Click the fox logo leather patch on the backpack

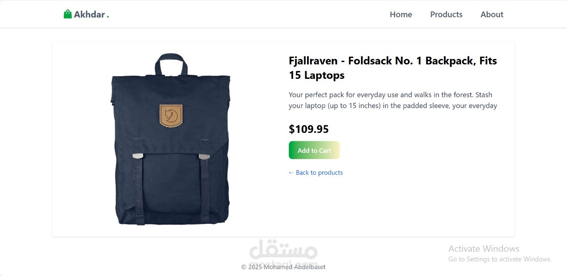tap(171, 116)
